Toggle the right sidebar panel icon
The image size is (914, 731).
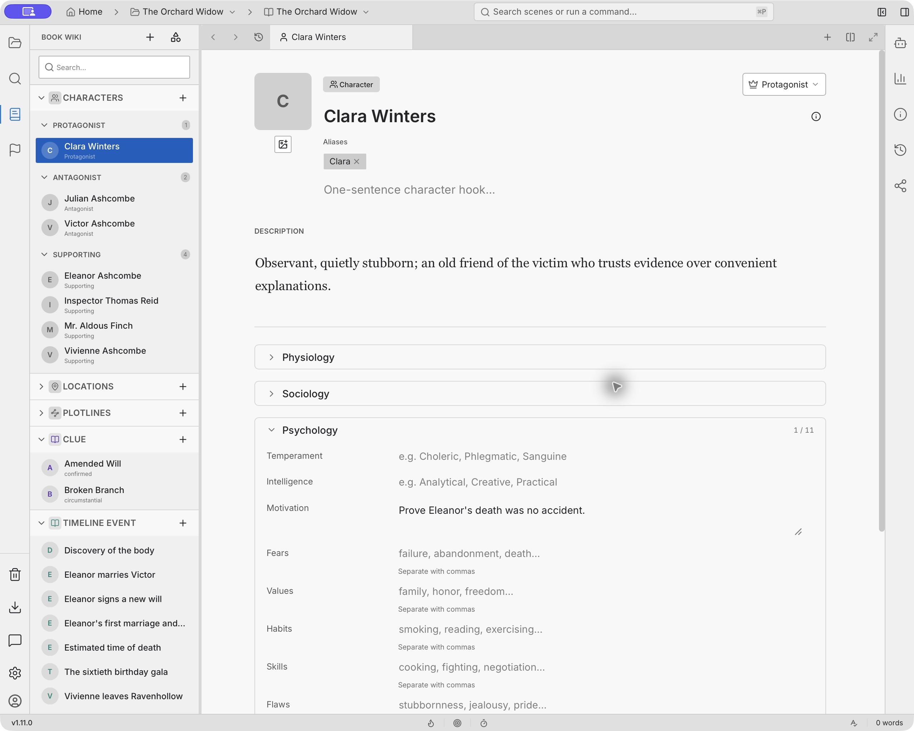coord(904,12)
